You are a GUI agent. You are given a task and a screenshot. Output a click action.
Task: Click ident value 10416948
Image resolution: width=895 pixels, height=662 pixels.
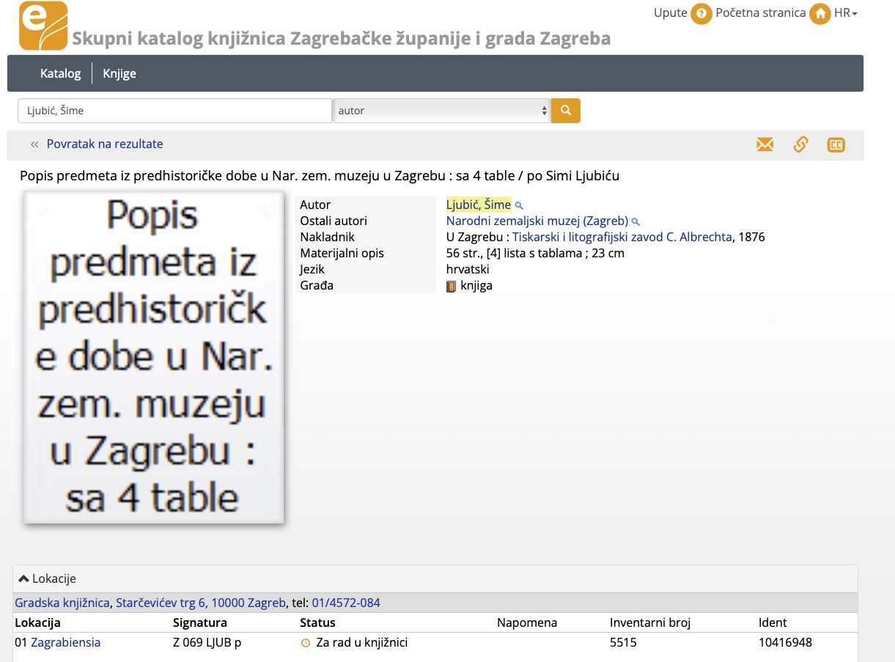coord(785,643)
